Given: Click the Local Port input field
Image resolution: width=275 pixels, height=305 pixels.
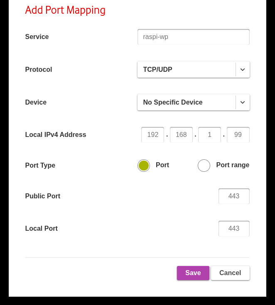Looking at the screenshot, I should [234, 229].
